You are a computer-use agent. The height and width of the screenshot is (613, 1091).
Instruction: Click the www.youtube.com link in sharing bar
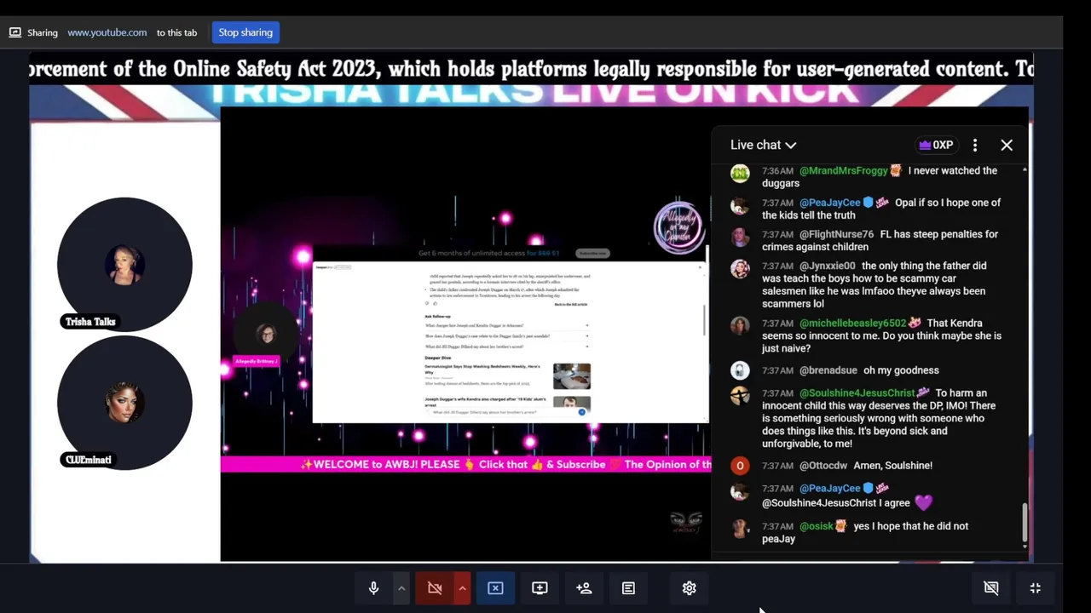point(107,32)
